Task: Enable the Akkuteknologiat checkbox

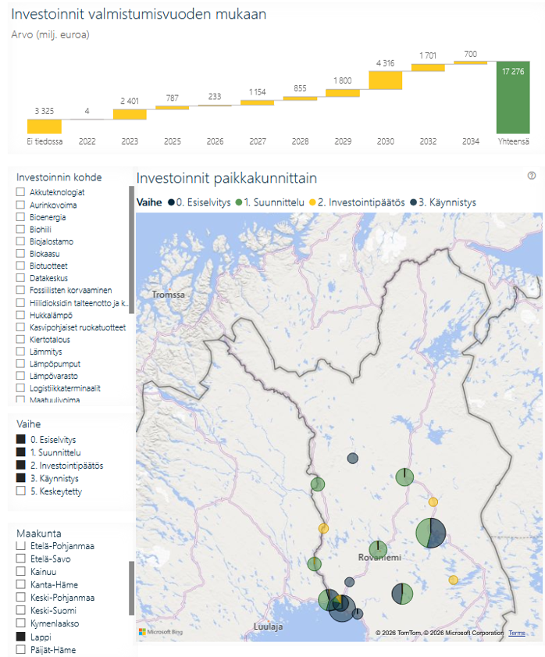Action: (x=20, y=192)
